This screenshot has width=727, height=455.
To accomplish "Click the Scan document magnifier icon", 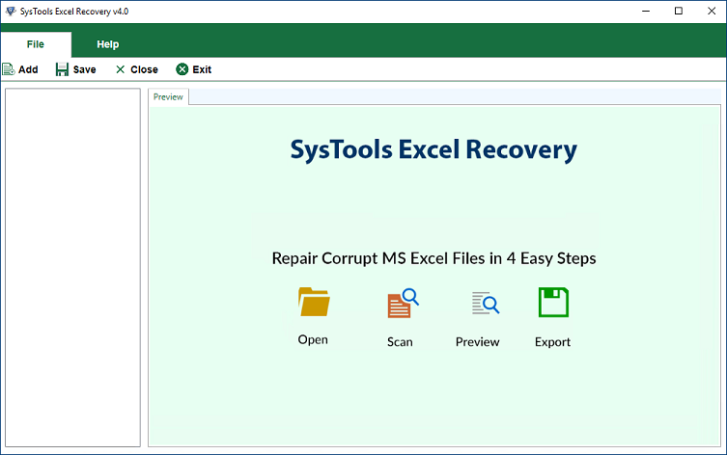I will [403, 304].
